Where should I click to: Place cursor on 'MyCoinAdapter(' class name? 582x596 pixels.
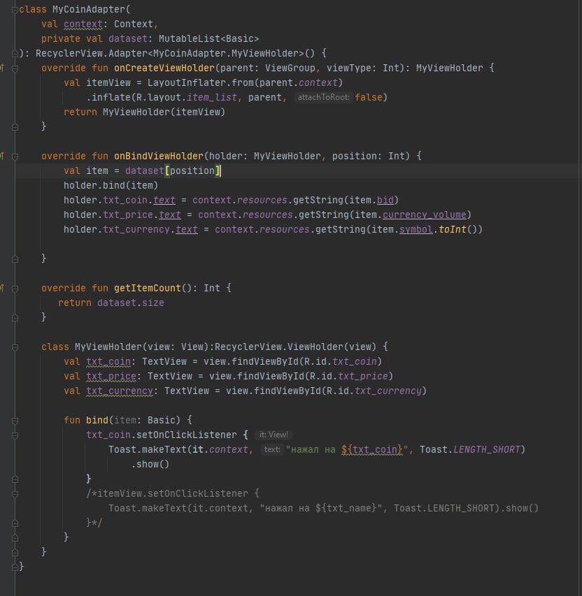tap(92, 10)
